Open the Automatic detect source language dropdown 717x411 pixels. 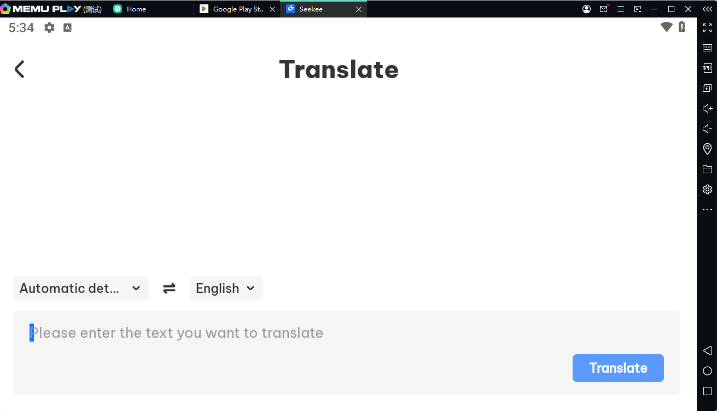[81, 288]
